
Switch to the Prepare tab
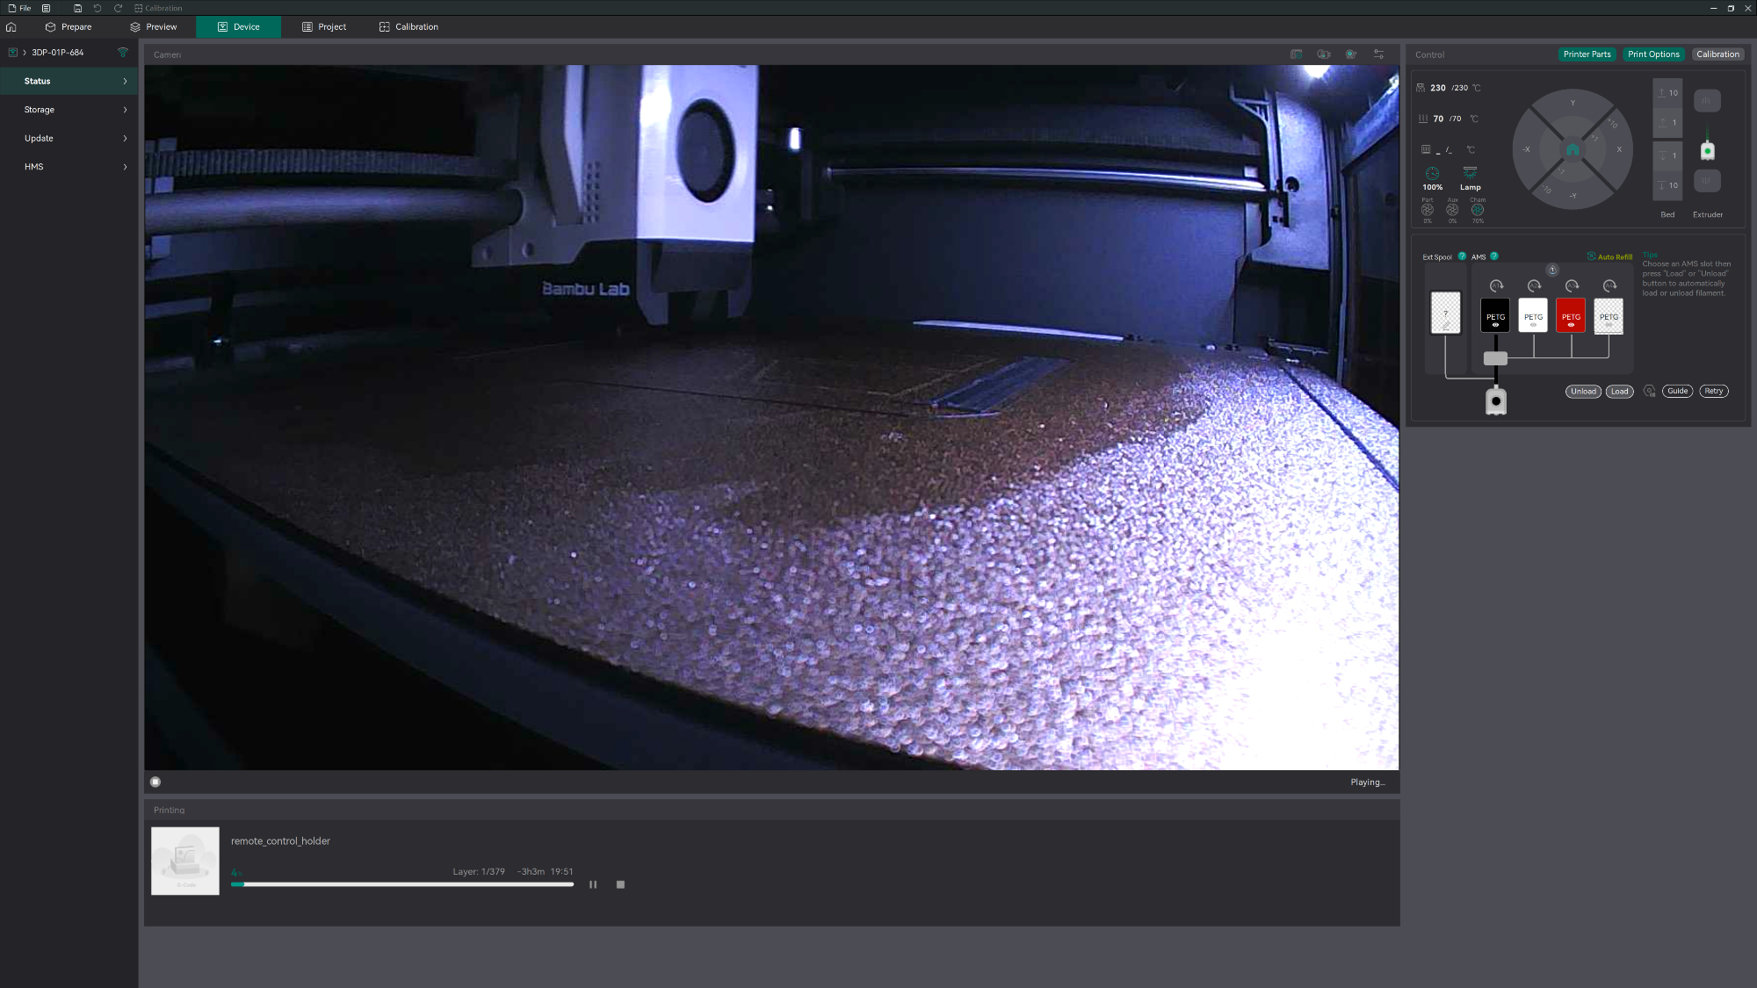coord(69,27)
